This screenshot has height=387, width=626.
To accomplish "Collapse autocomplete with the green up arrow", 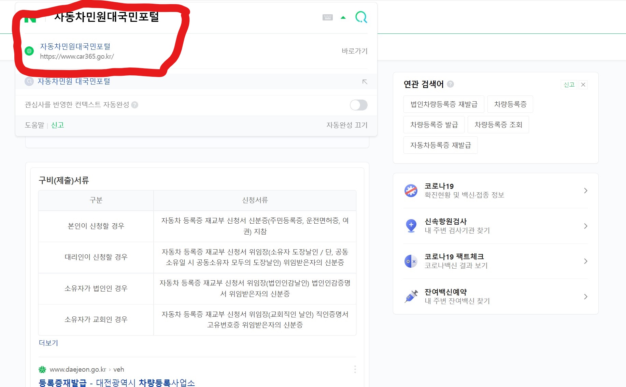I will pyautogui.click(x=343, y=18).
